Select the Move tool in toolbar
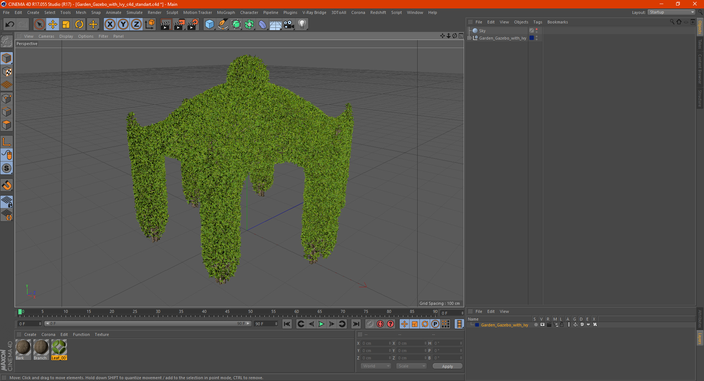Viewport: 704px width, 381px height. (53, 25)
